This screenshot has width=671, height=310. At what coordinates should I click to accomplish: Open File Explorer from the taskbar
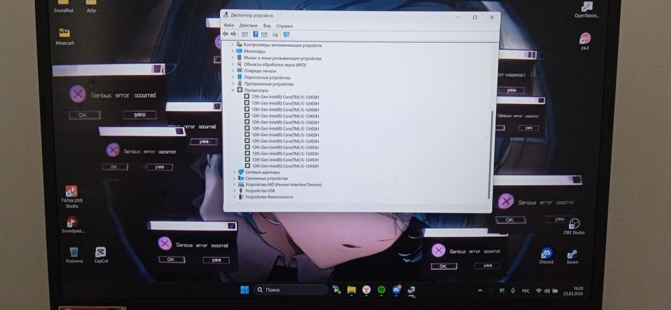pyautogui.click(x=352, y=290)
